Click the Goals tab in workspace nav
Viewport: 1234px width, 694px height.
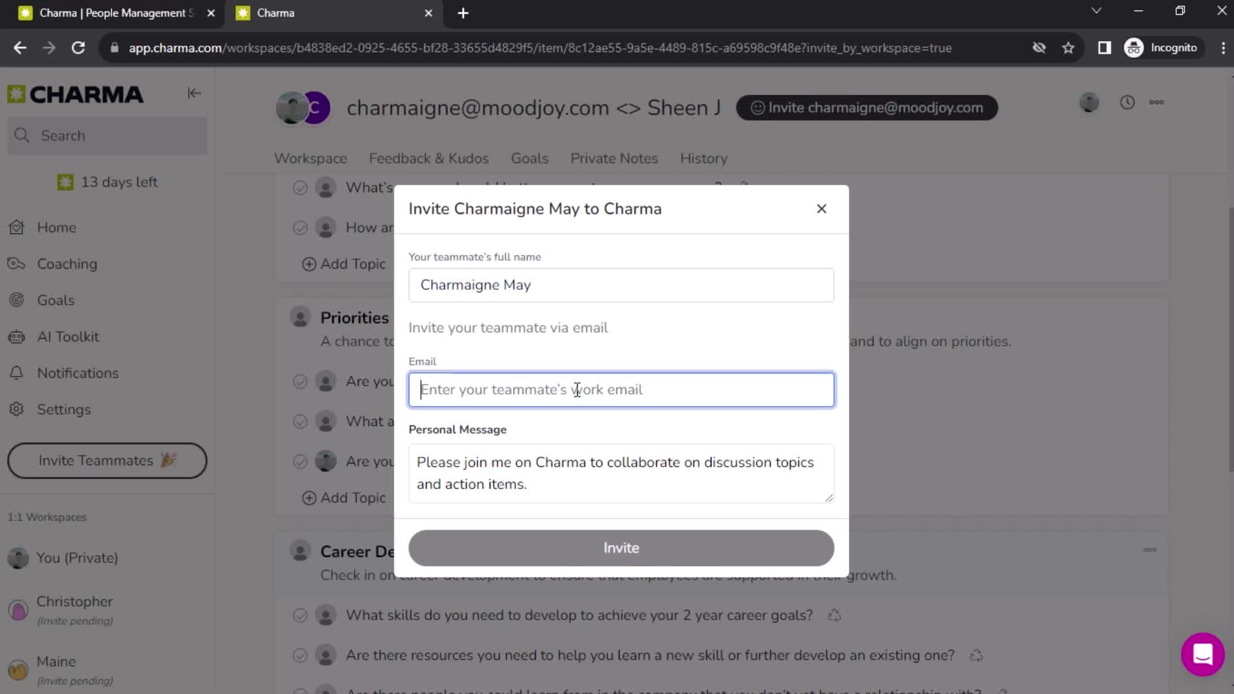point(530,159)
